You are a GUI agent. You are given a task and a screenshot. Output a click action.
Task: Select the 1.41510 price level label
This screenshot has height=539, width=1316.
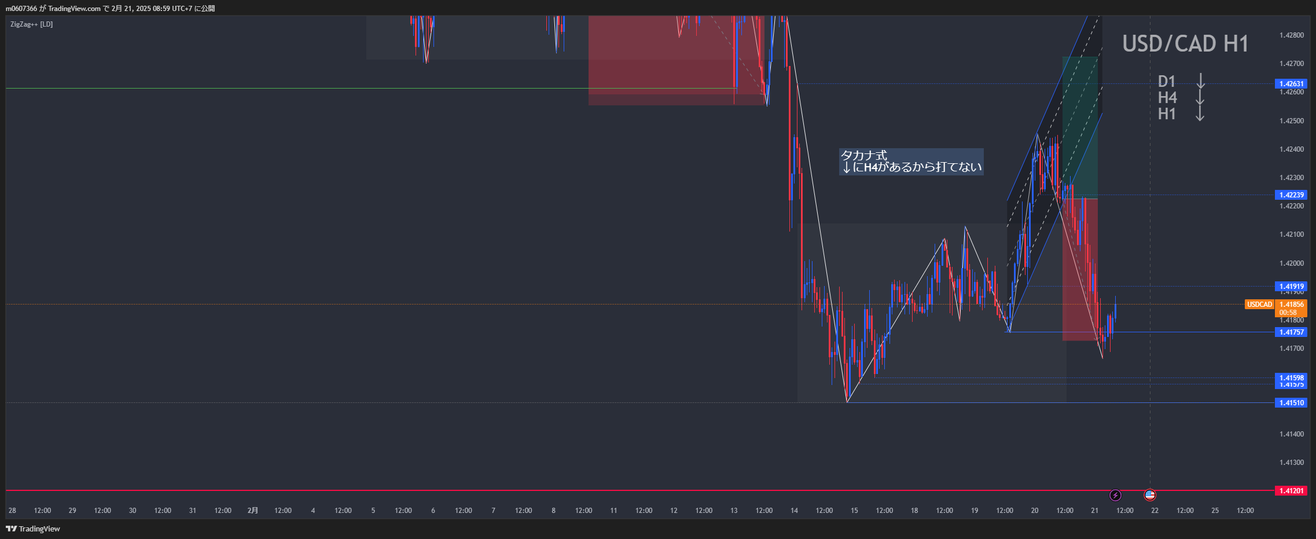pos(1291,403)
